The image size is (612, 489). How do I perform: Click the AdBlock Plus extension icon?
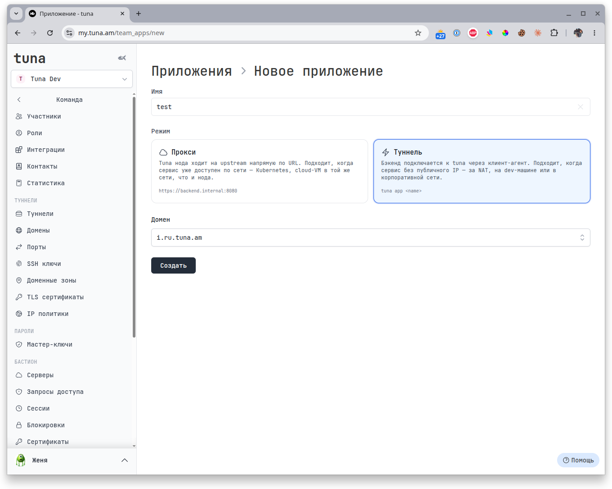coord(473,33)
